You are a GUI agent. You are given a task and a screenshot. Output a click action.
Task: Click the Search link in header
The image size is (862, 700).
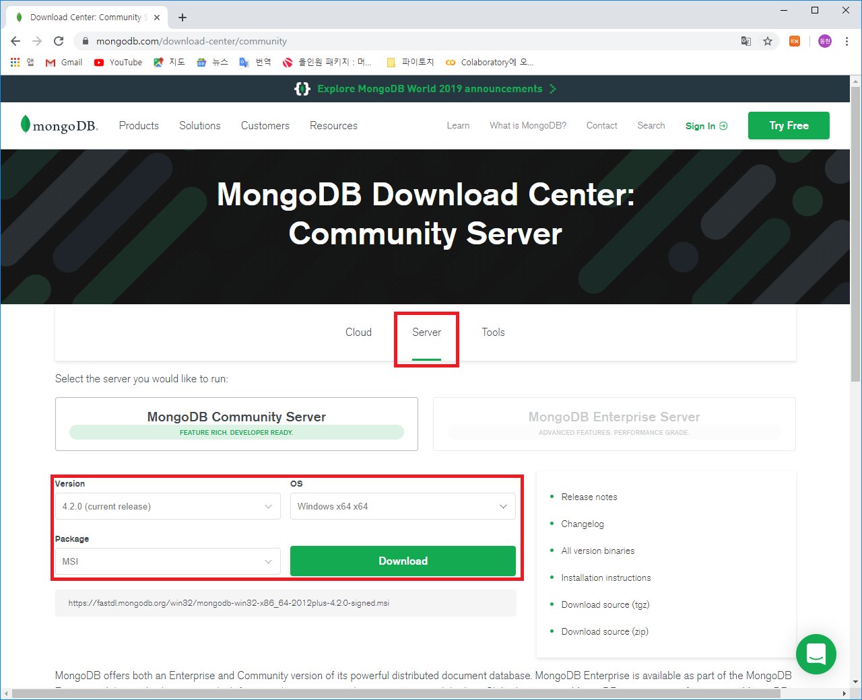[x=651, y=125]
